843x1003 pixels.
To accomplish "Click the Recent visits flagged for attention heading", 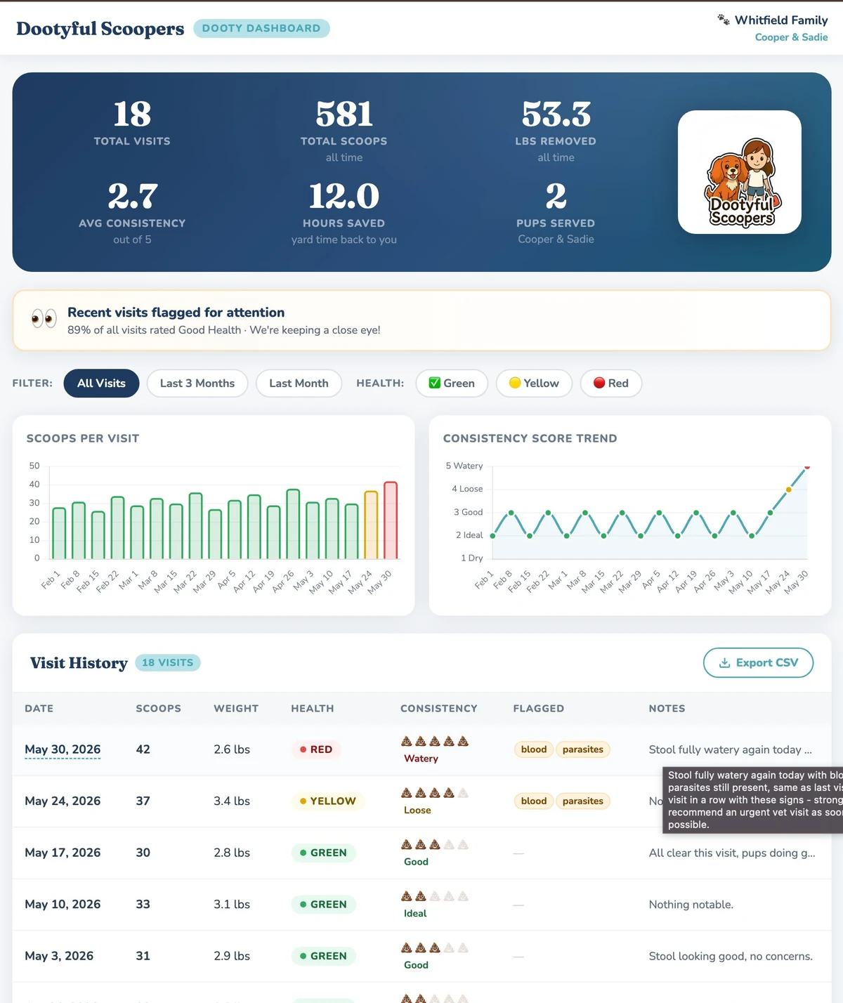I will [x=176, y=313].
